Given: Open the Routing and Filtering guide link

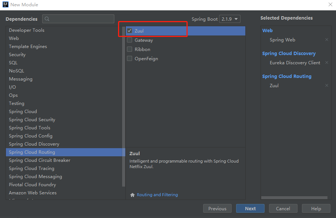Looking at the screenshot, I should (x=157, y=195).
